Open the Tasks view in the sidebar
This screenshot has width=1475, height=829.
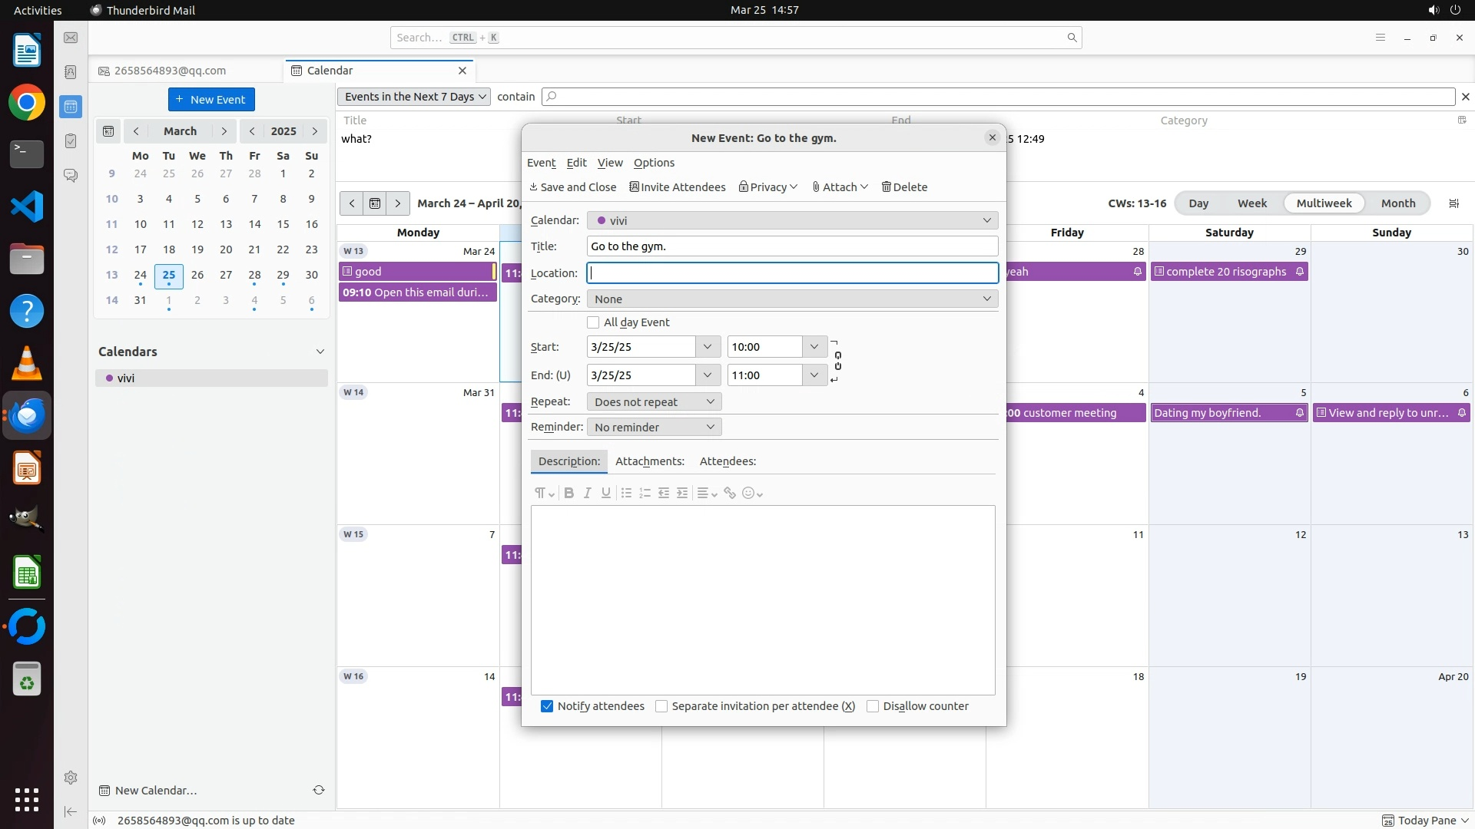click(x=71, y=141)
